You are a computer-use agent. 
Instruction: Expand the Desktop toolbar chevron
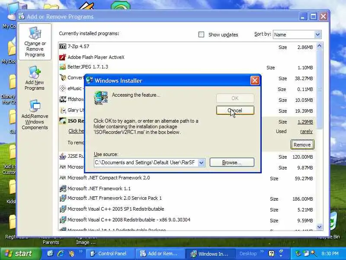pyautogui.click(x=262, y=251)
